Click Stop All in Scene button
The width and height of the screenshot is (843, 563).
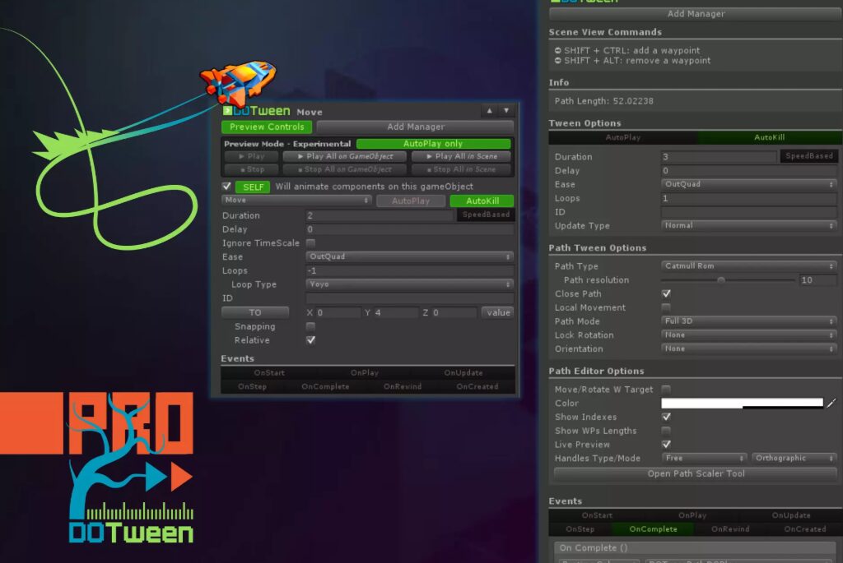pos(461,170)
